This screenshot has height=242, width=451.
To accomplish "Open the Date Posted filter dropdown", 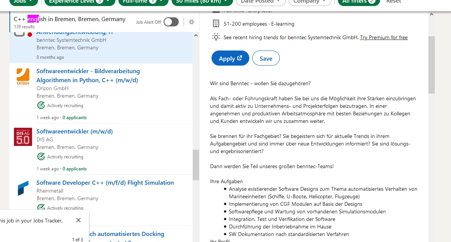I will click(261, 2).
